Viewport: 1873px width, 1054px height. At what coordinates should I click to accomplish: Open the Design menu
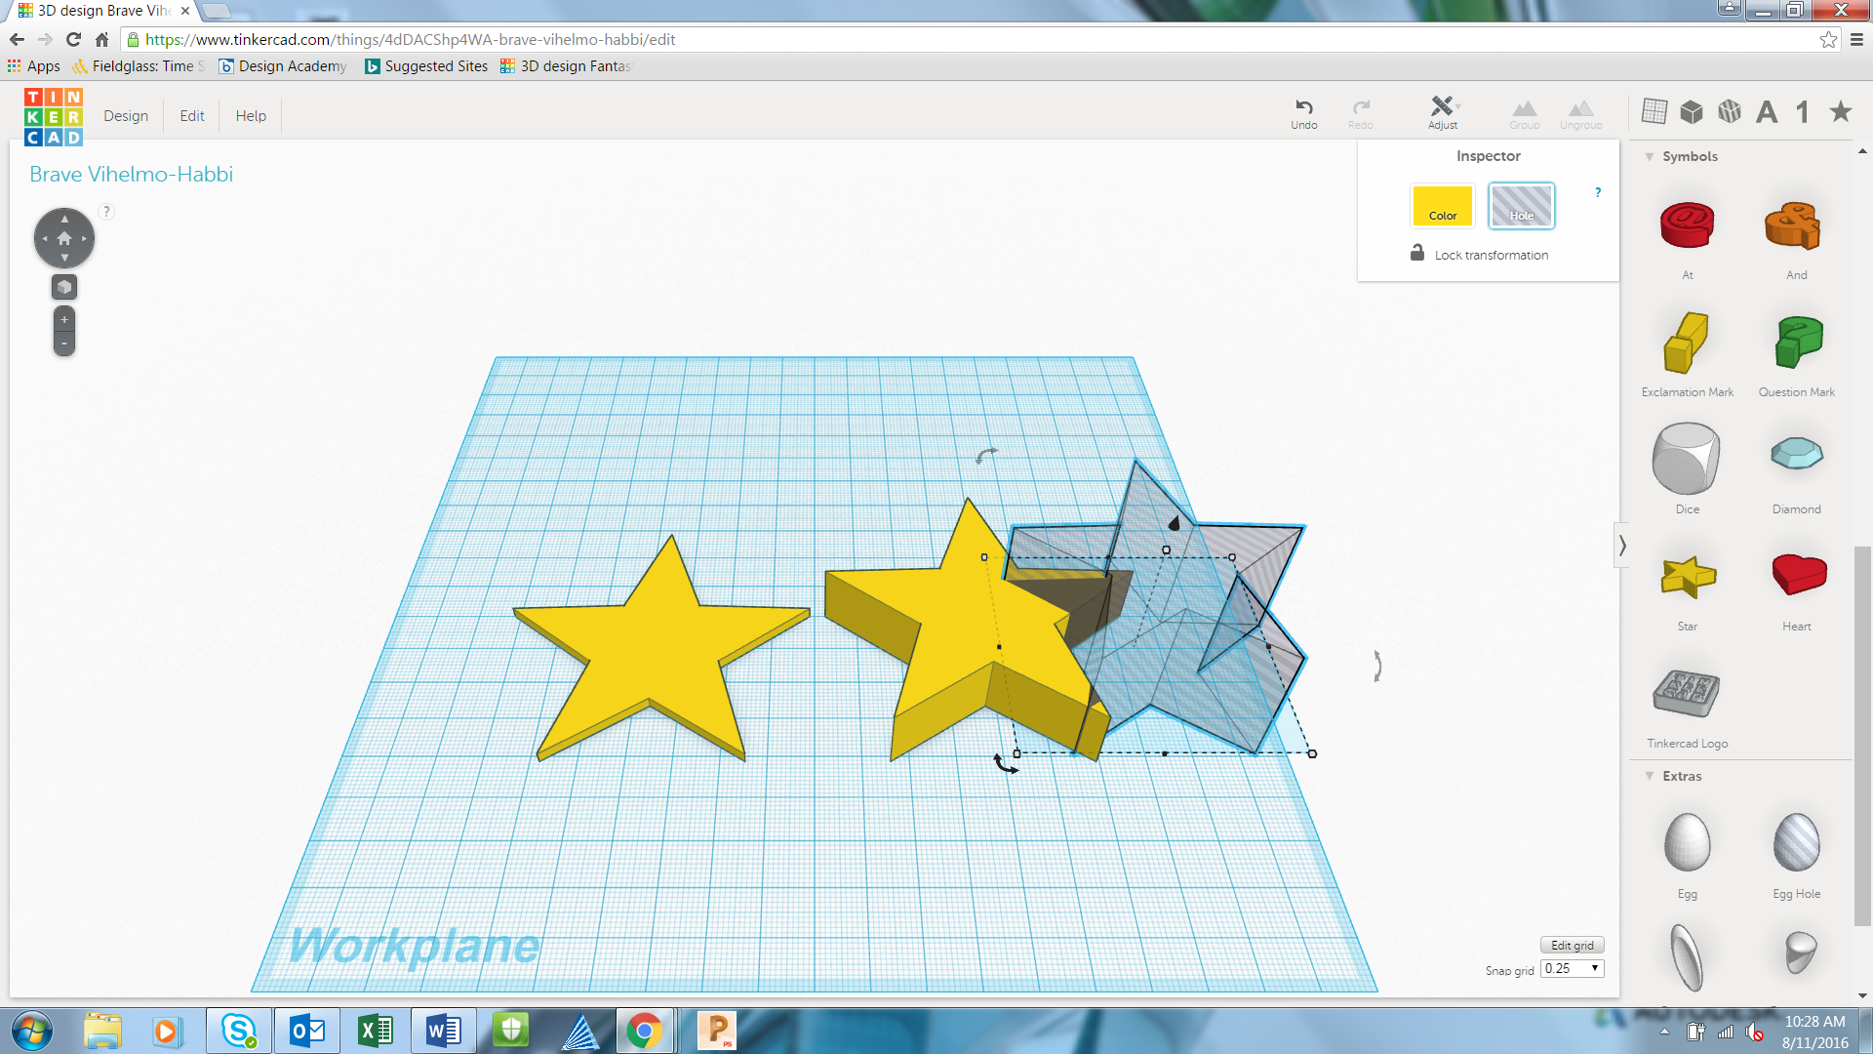[x=126, y=115]
